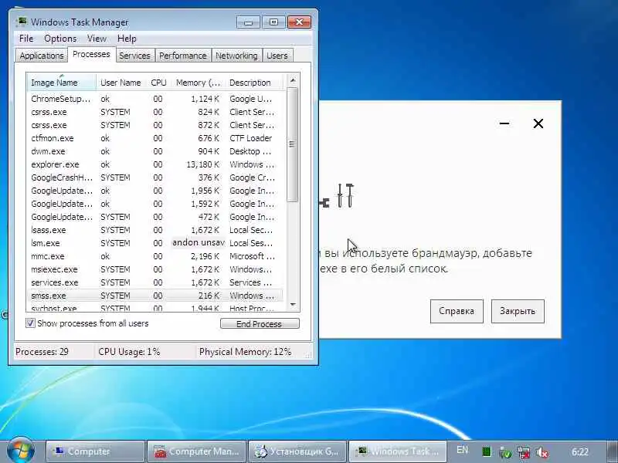Select the ChromeSetup process row
The height and width of the screenshot is (463, 618).
click(x=156, y=99)
